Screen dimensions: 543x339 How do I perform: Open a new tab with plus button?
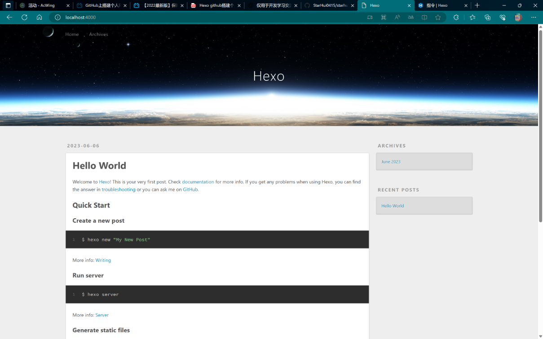point(477,5)
